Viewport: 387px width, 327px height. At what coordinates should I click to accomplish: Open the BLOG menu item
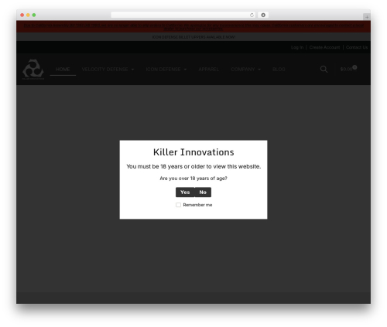pos(279,70)
